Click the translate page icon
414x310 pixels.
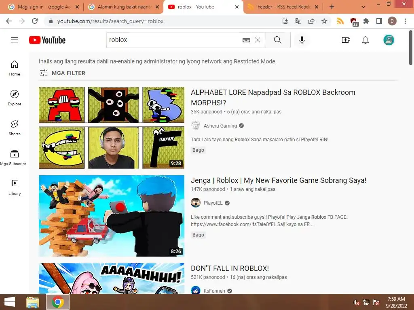click(x=298, y=21)
